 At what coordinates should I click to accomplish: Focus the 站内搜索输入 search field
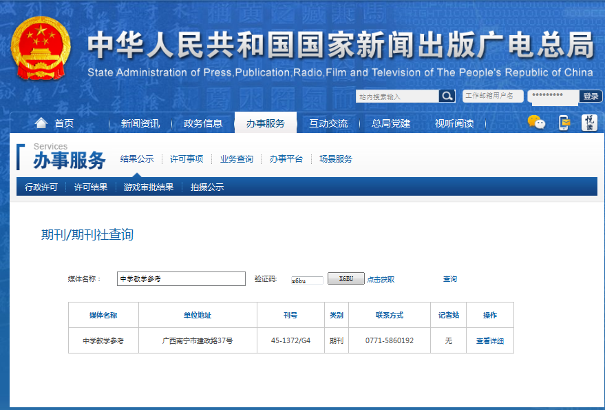397,96
